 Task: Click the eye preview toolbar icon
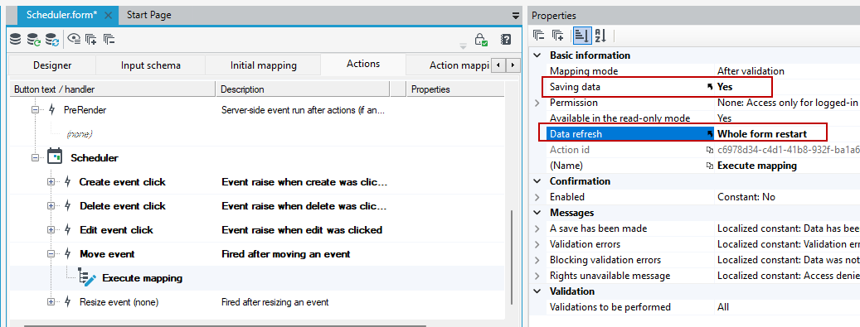click(x=74, y=39)
